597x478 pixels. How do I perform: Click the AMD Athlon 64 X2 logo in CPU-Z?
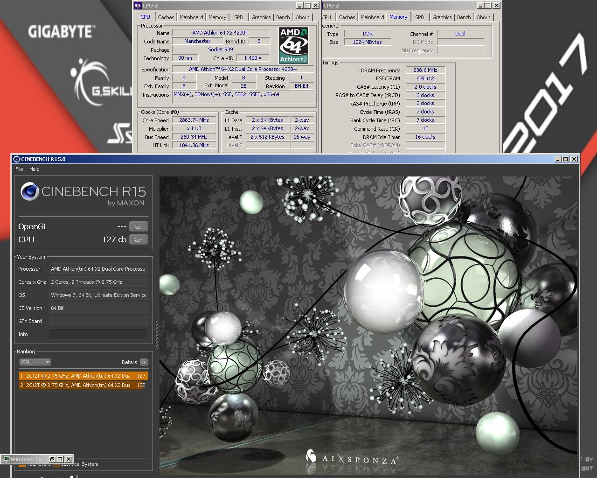[x=293, y=45]
